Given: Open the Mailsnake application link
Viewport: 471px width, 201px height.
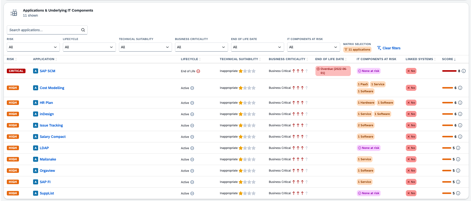Looking at the screenshot, I should click(x=48, y=159).
